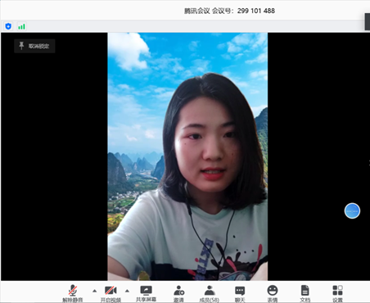Expand video options arrow beside camera

(127, 291)
